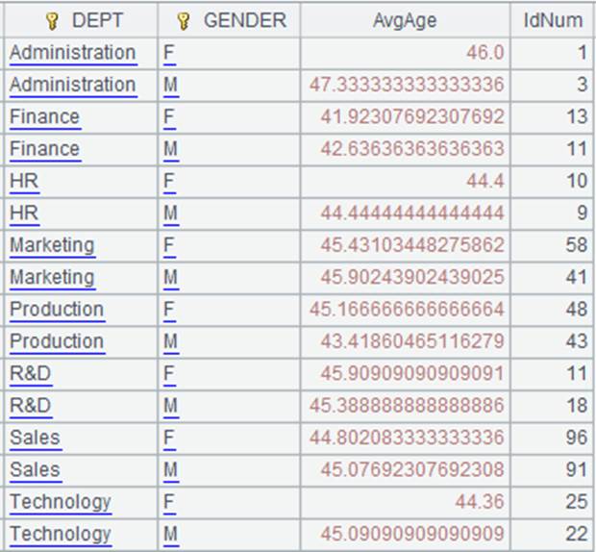
Task: Click the GENDER column header text
Action: point(245,20)
